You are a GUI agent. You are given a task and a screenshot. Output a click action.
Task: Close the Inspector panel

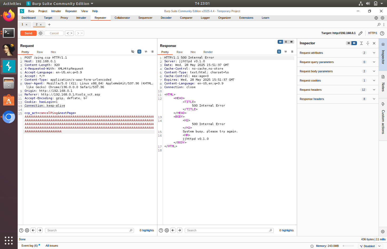point(374,43)
